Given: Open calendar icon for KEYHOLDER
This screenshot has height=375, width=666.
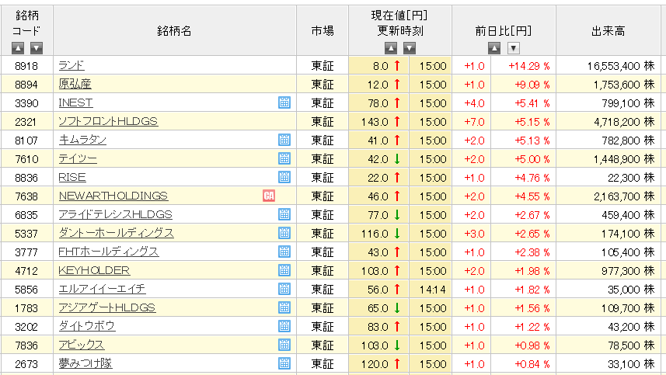Looking at the screenshot, I should 284,270.
